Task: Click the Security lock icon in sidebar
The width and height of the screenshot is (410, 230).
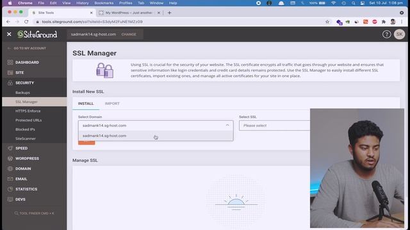Action: click(10, 82)
